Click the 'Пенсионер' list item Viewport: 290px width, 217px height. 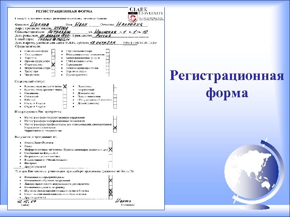pyautogui.click(x=85, y=86)
